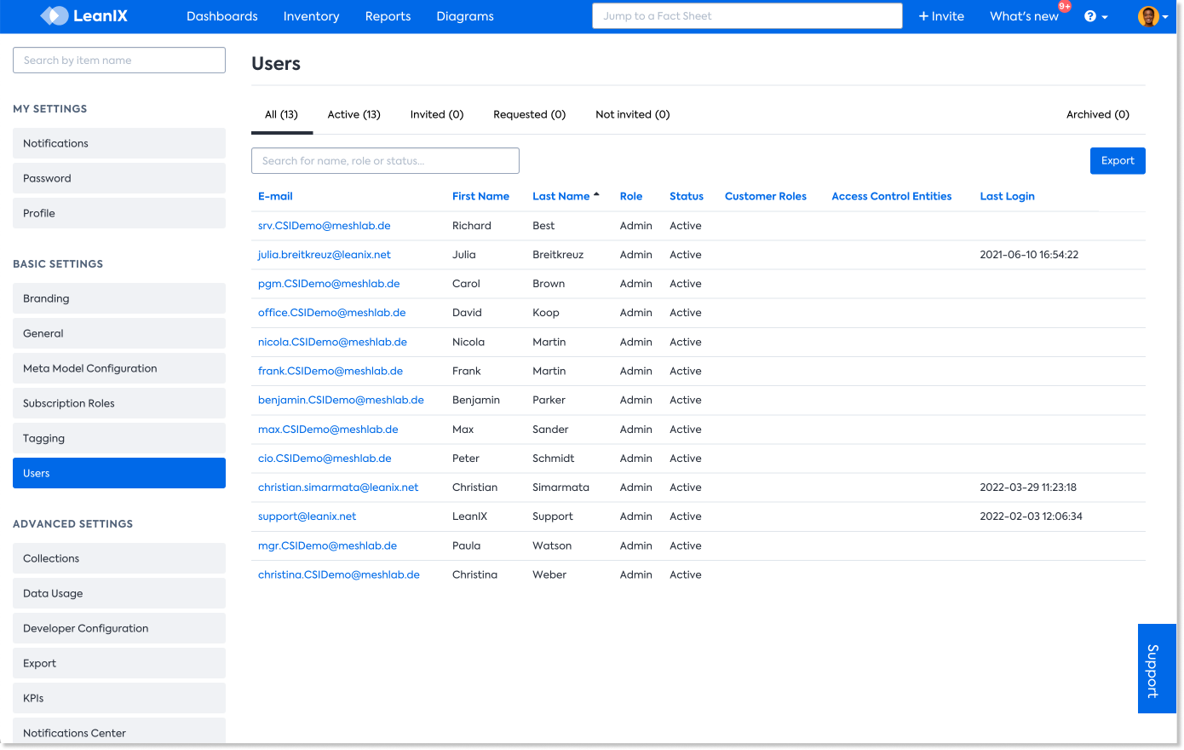Click last login 2021-06-10 16:54:22
The height and width of the screenshot is (750, 1184).
[1029, 255]
